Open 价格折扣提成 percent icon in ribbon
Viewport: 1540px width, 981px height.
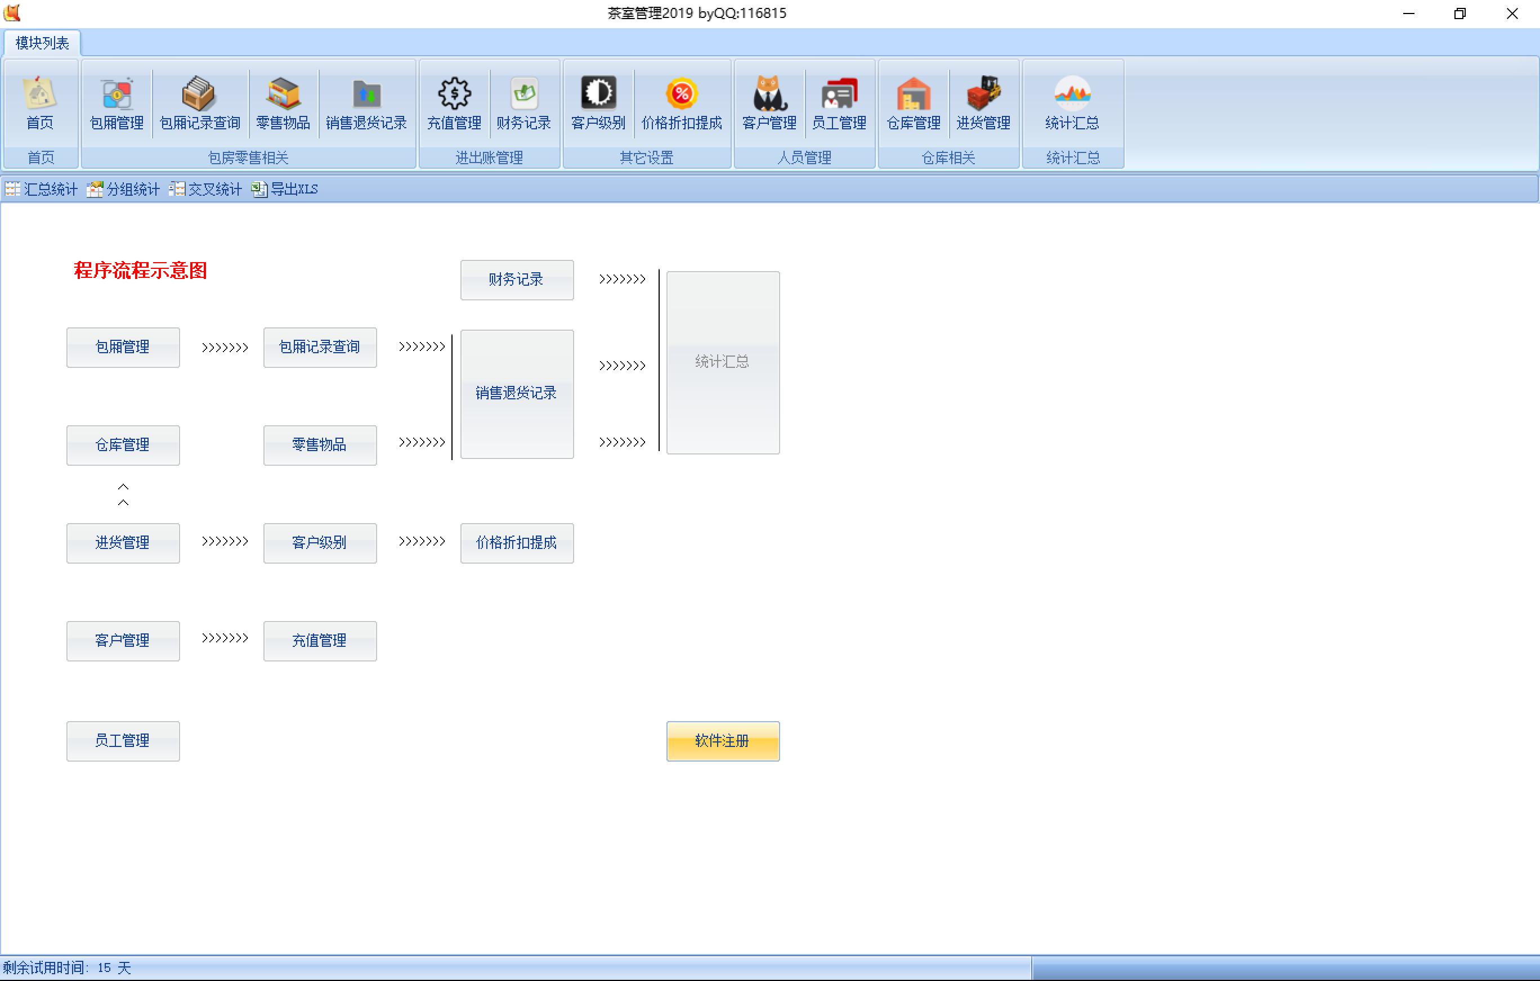(x=682, y=103)
